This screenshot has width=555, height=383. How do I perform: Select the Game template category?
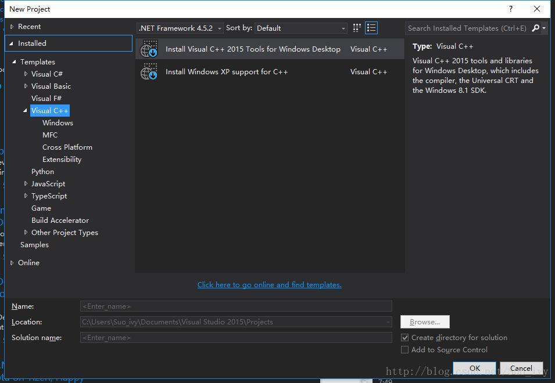[x=41, y=208]
